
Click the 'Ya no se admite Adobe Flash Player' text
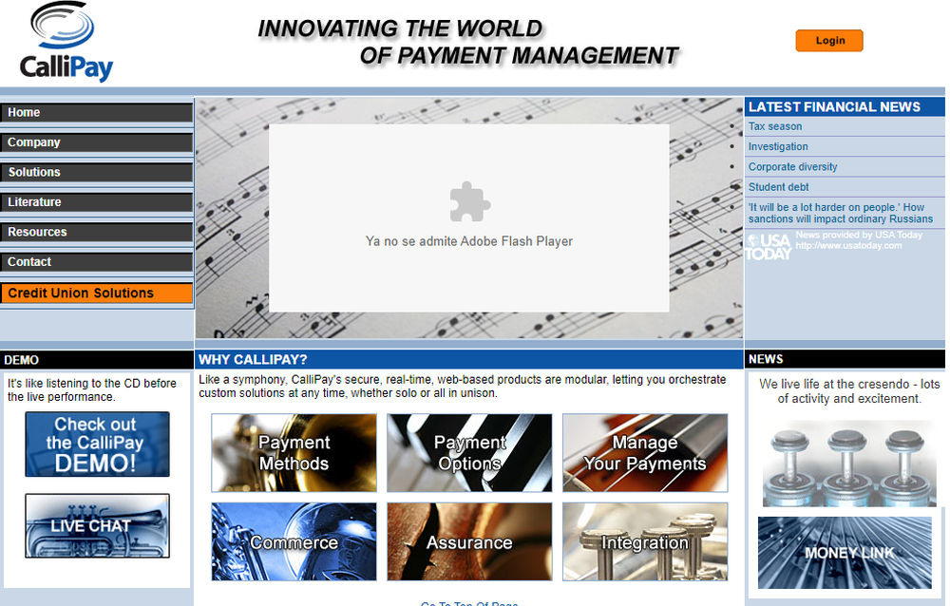469,241
